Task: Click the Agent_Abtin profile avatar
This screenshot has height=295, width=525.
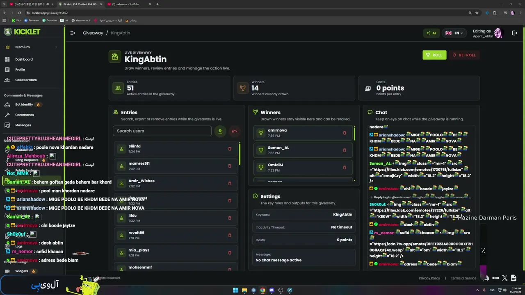Action: pos(498,33)
